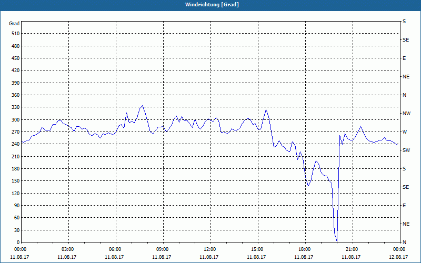The image size is (421, 263).
Task: Click the "00:00" label above 12.08.17
Action: point(399,249)
